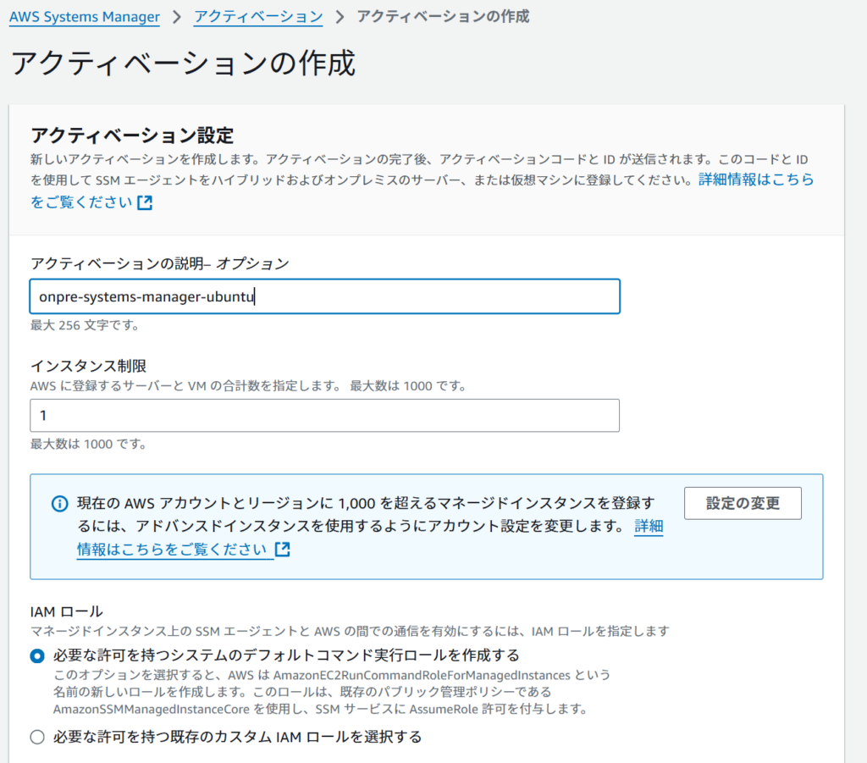Click the 設定の変更 button
The width and height of the screenshot is (867, 763).
click(743, 503)
